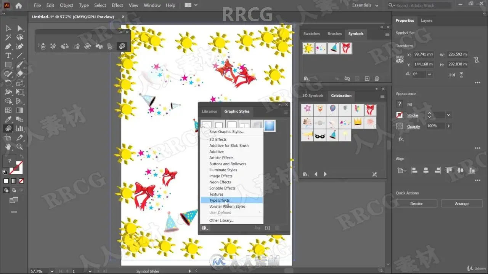Expand the Opacity slider arrow
The image size is (488, 274).
click(449, 126)
